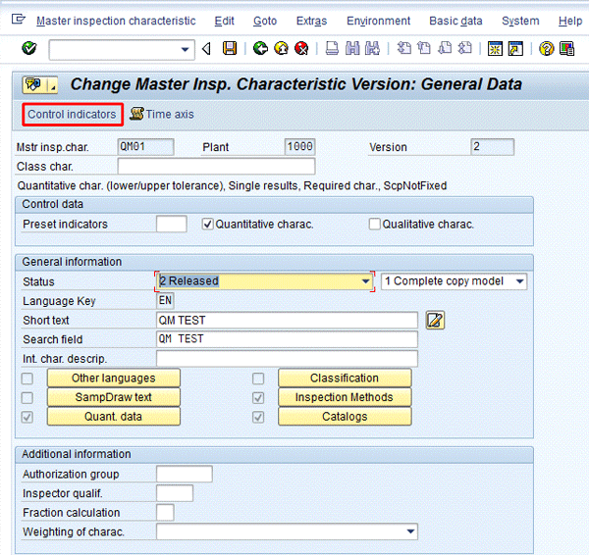Cancel with the red X icon

coord(301,48)
